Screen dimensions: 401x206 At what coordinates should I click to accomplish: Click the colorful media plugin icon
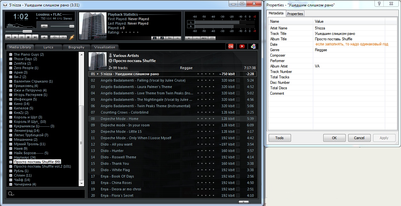pos(253,46)
